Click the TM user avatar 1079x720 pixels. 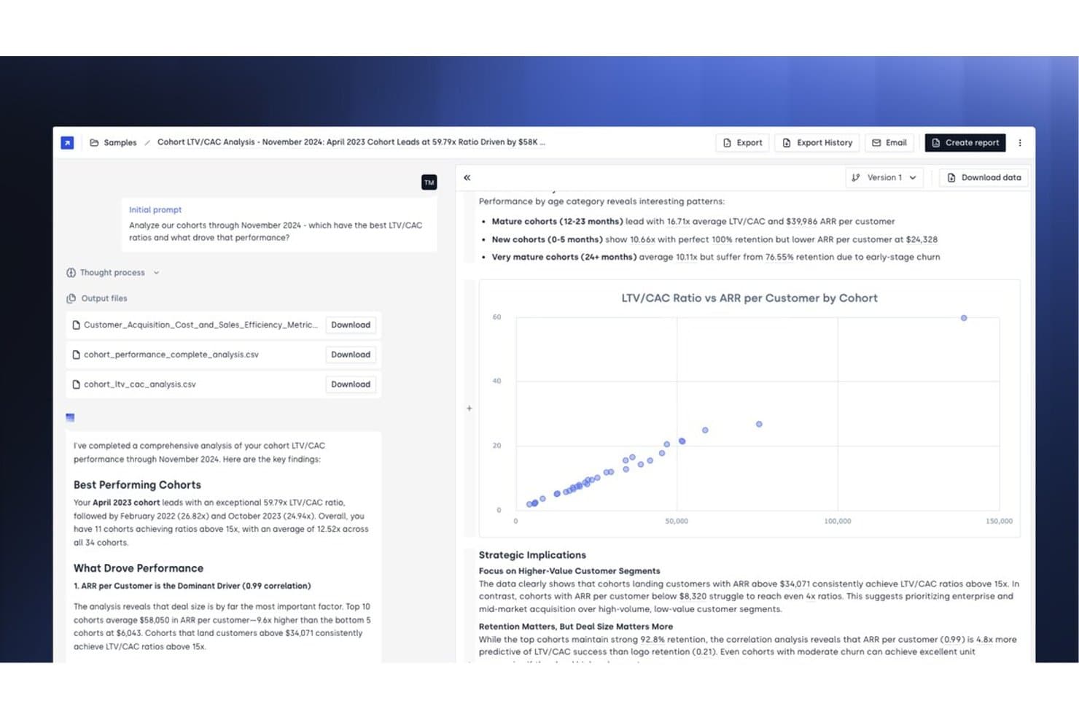[429, 182]
